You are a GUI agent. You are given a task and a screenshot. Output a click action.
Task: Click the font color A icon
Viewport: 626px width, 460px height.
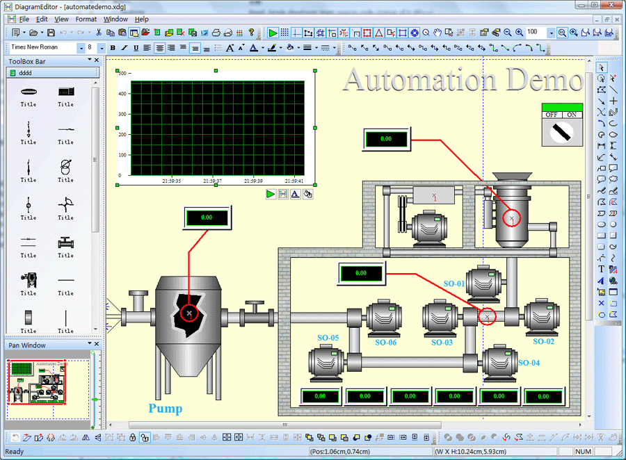[x=254, y=48]
